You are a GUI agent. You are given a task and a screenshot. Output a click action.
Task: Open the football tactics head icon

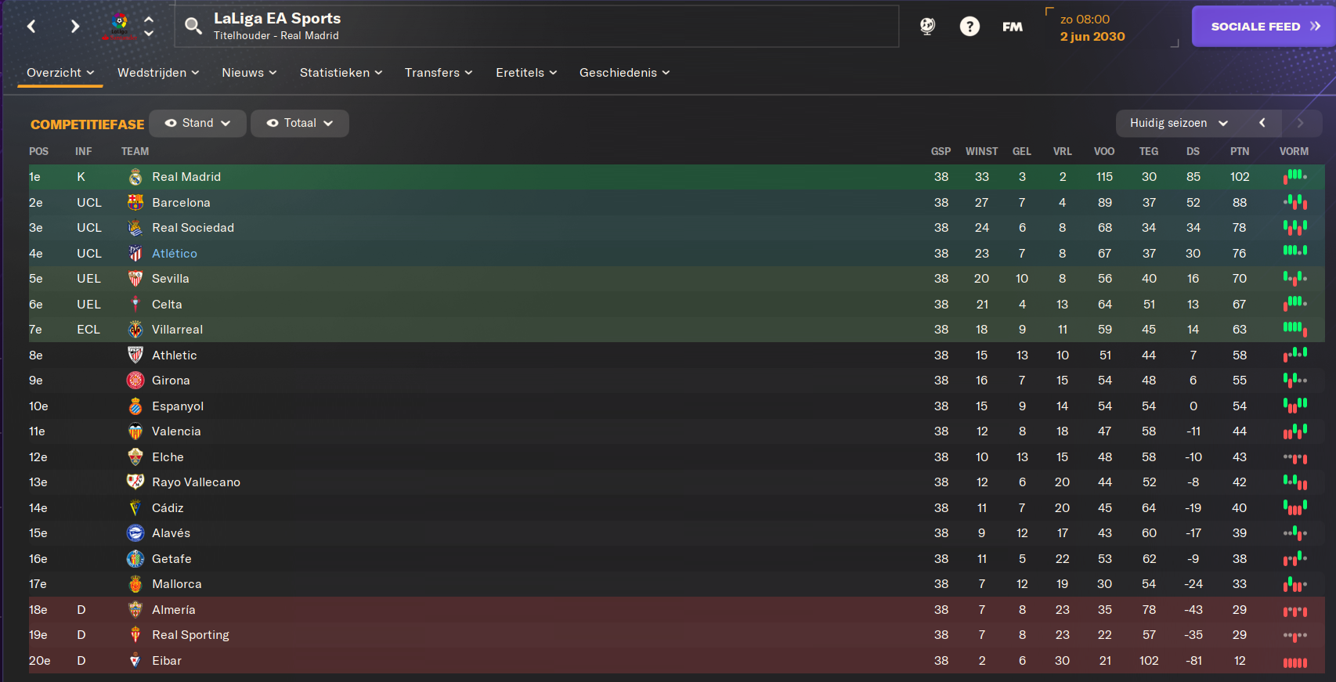927,27
